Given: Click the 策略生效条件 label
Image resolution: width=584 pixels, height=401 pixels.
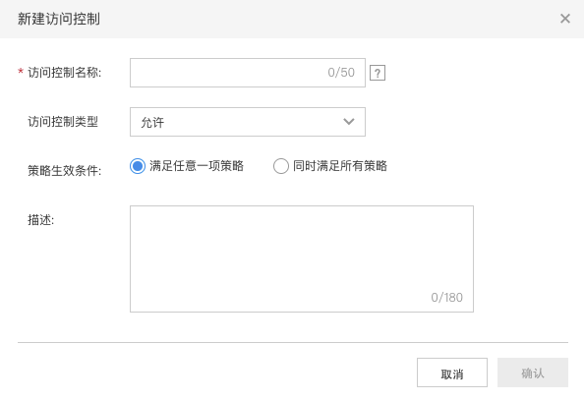Looking at the screenshot, I should 65,171.
